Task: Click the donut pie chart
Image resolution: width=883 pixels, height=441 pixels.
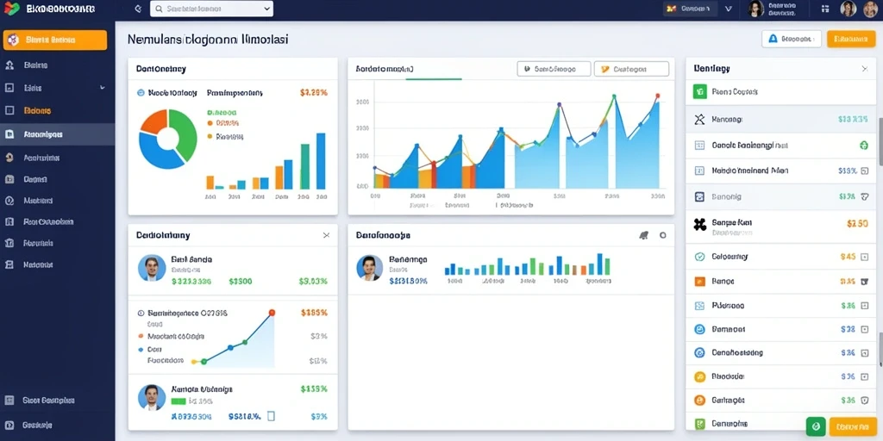Action: (x=168, y=139)
